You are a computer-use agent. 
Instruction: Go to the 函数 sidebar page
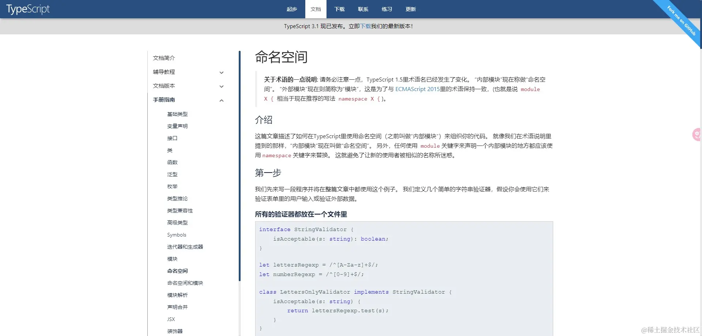[x=172, y=162]
